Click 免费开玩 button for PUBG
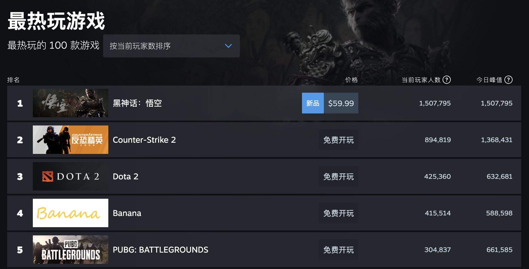529x269 pixels. 338,250
